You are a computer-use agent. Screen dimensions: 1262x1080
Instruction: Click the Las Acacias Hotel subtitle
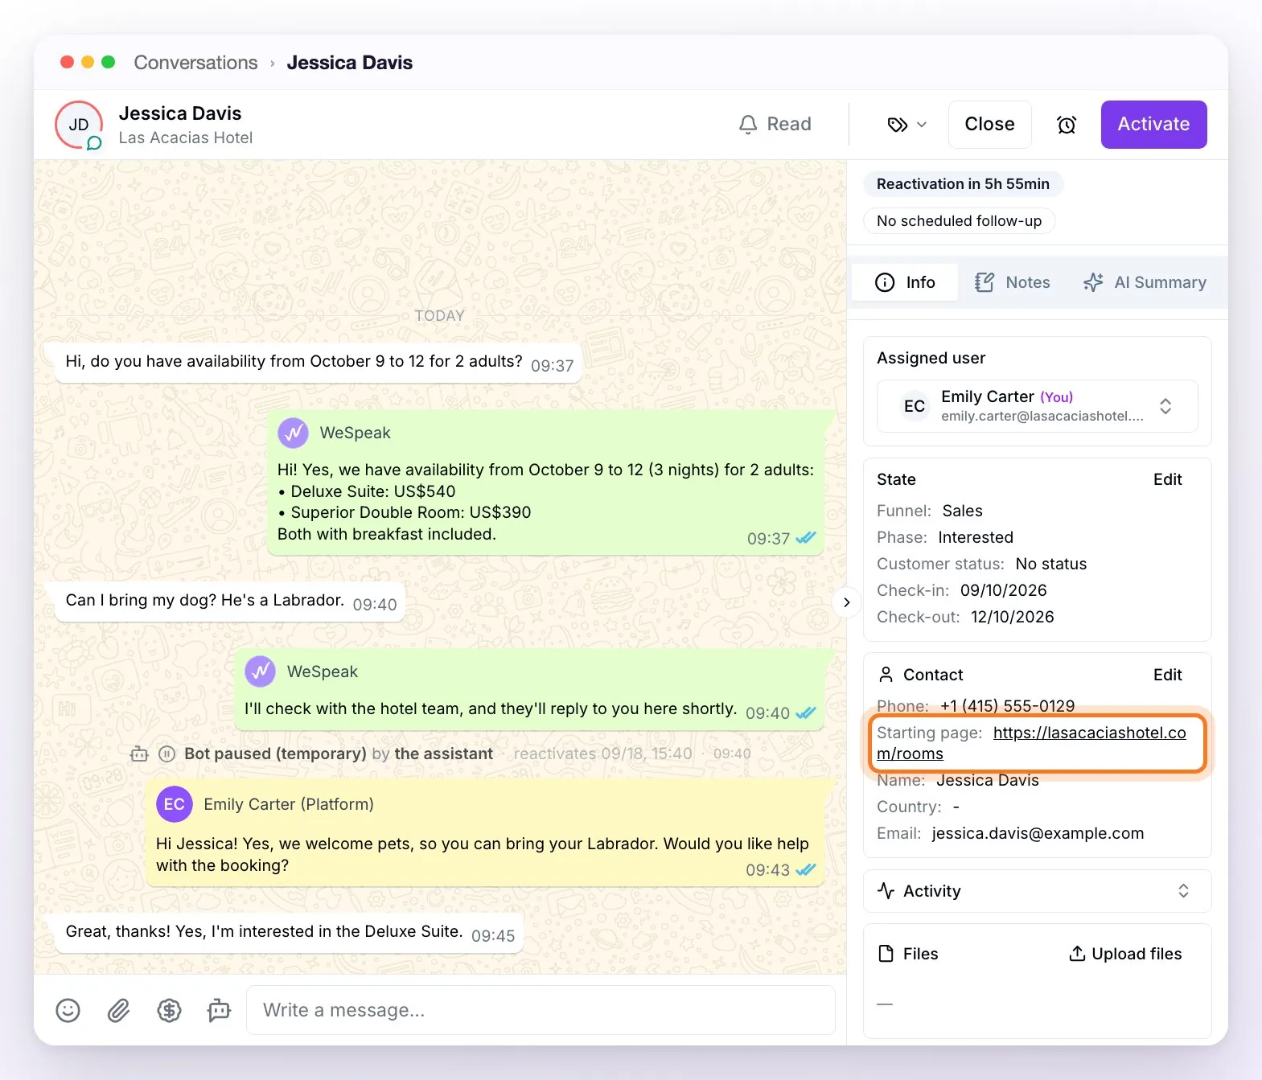[186, 138]
